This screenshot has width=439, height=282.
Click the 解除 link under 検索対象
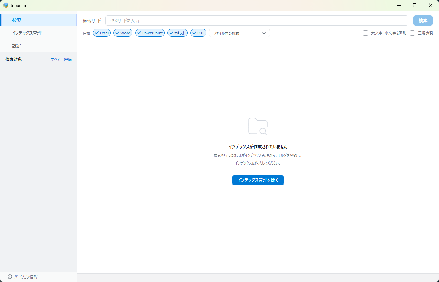pyautogui.click(x=68, y=59)
